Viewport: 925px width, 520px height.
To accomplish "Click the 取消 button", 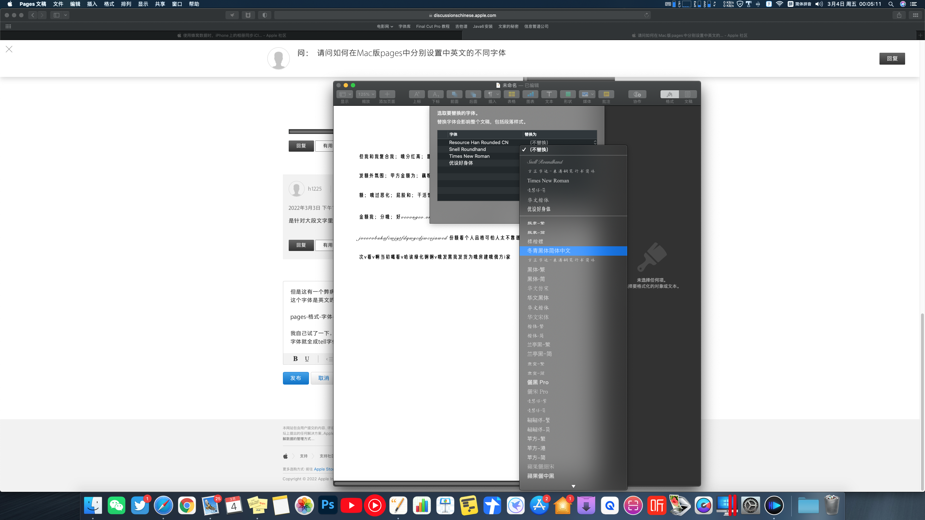I will point(323,378).
